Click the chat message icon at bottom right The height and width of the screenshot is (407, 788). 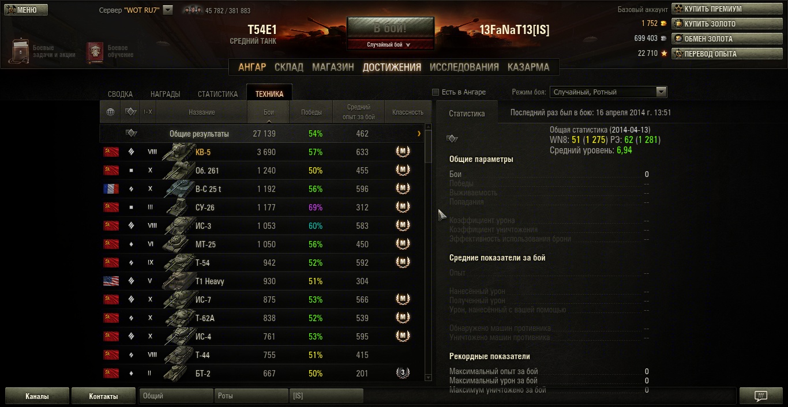(761, 396)
